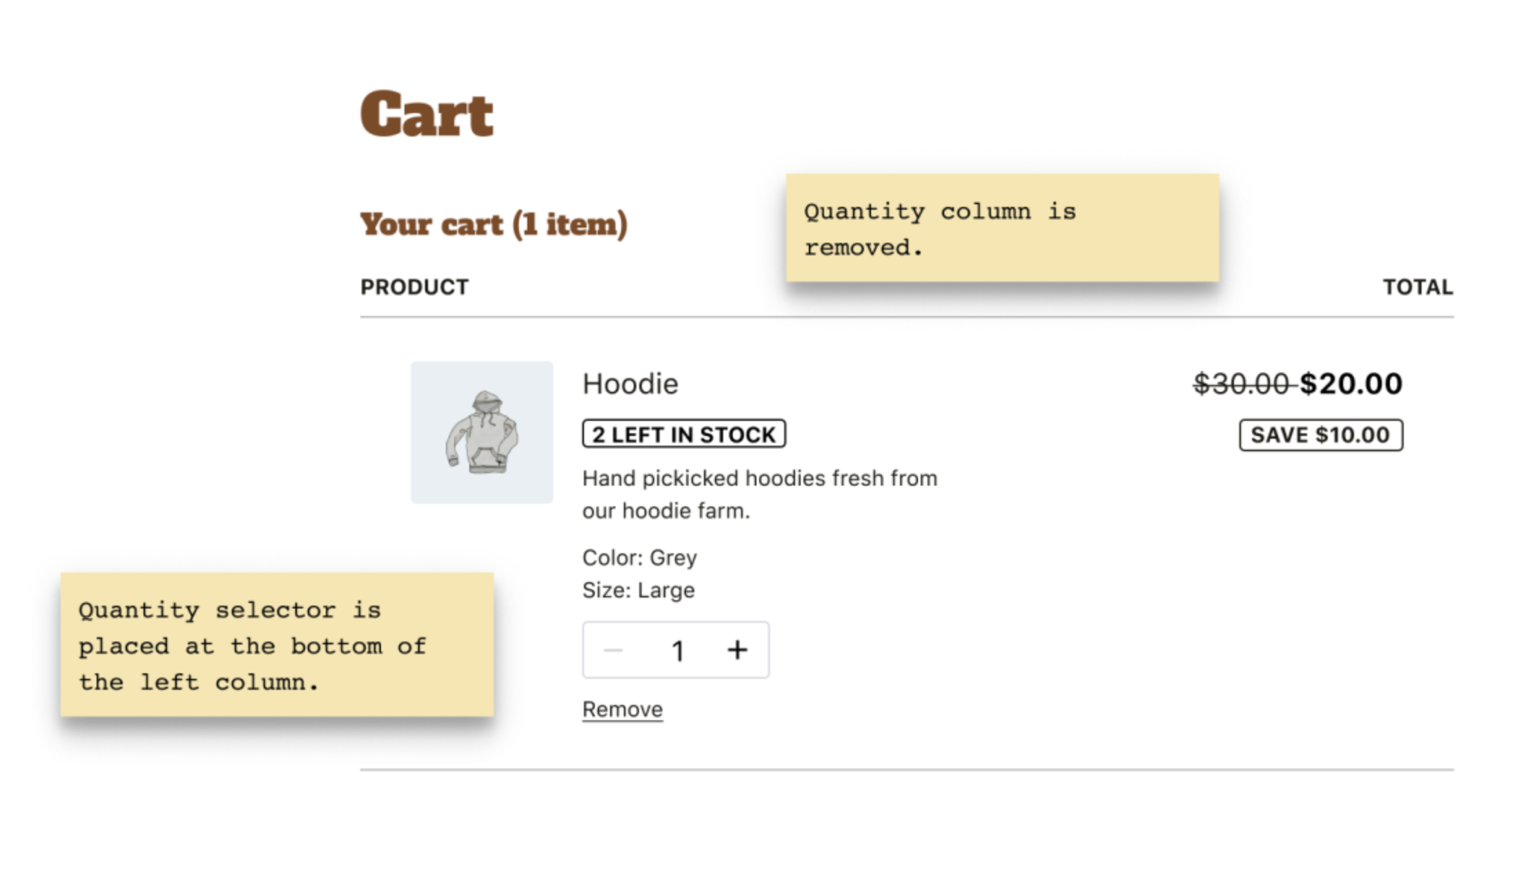Viewport: 1528px width, 872px height.
Task: Click the minus icon to decrease quantity
Action: [614, 649]
